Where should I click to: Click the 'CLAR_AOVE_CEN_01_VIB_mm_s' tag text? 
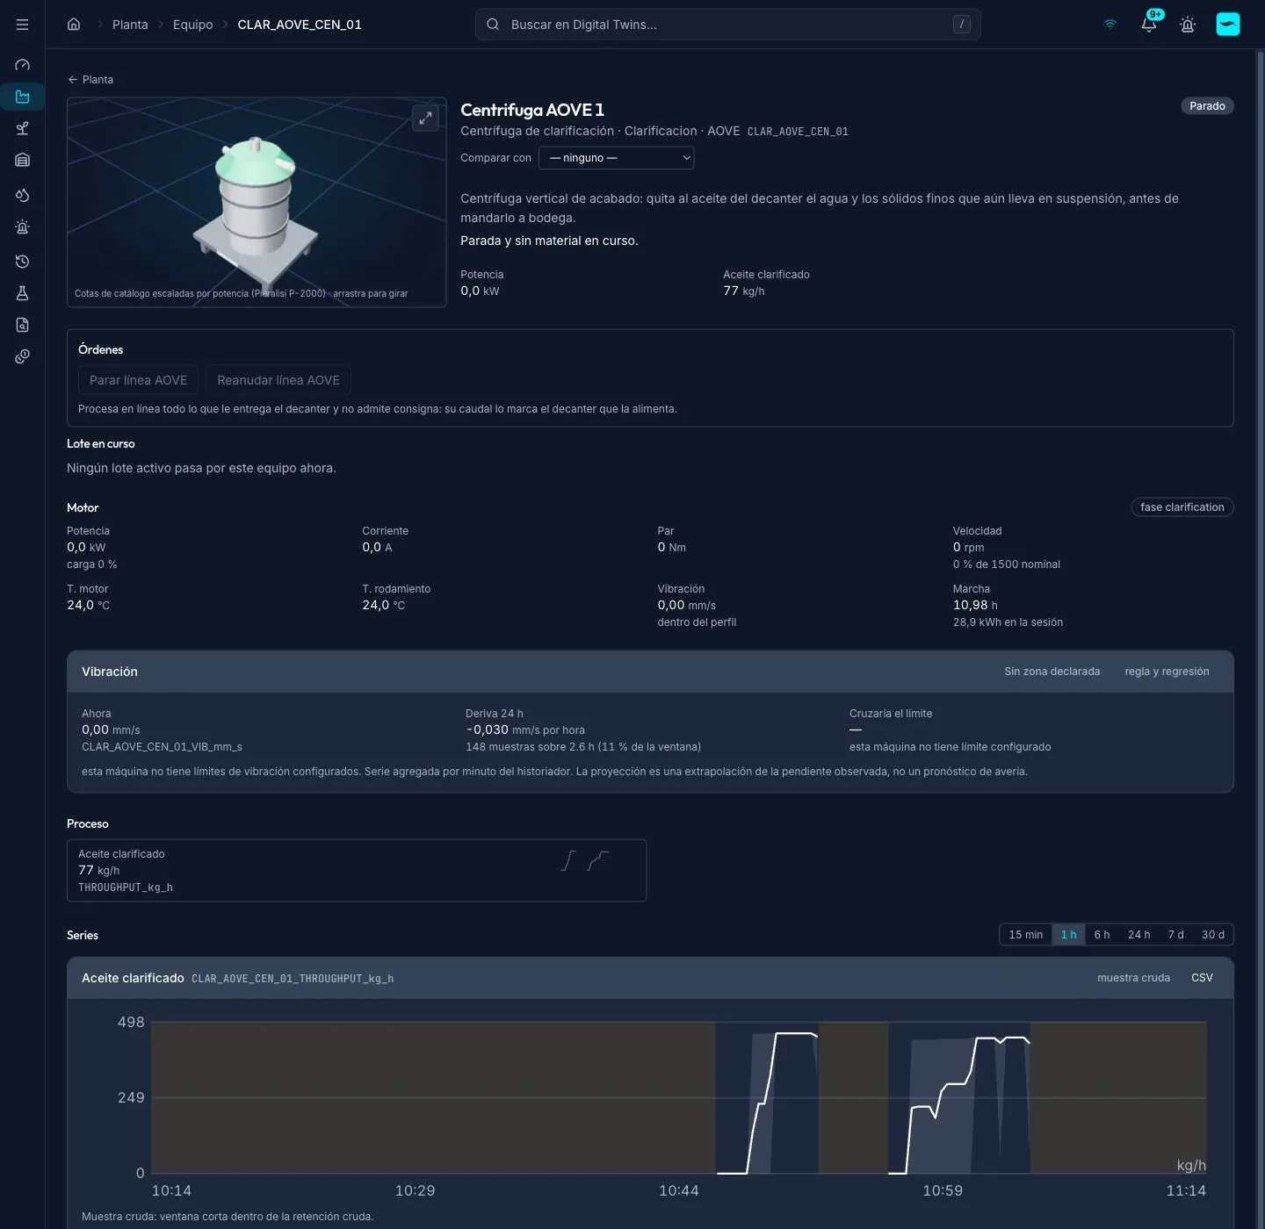162,747
